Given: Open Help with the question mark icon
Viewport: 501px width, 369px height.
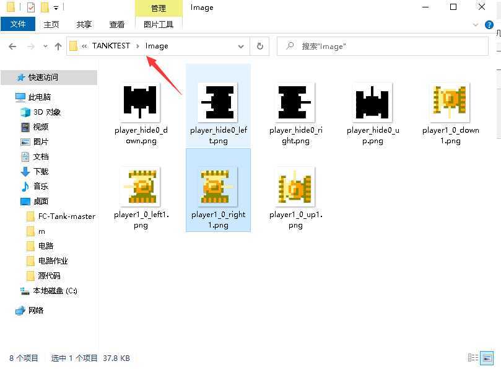Looking at the screenshot, I should pyautogui.click(x=489, y=25).
